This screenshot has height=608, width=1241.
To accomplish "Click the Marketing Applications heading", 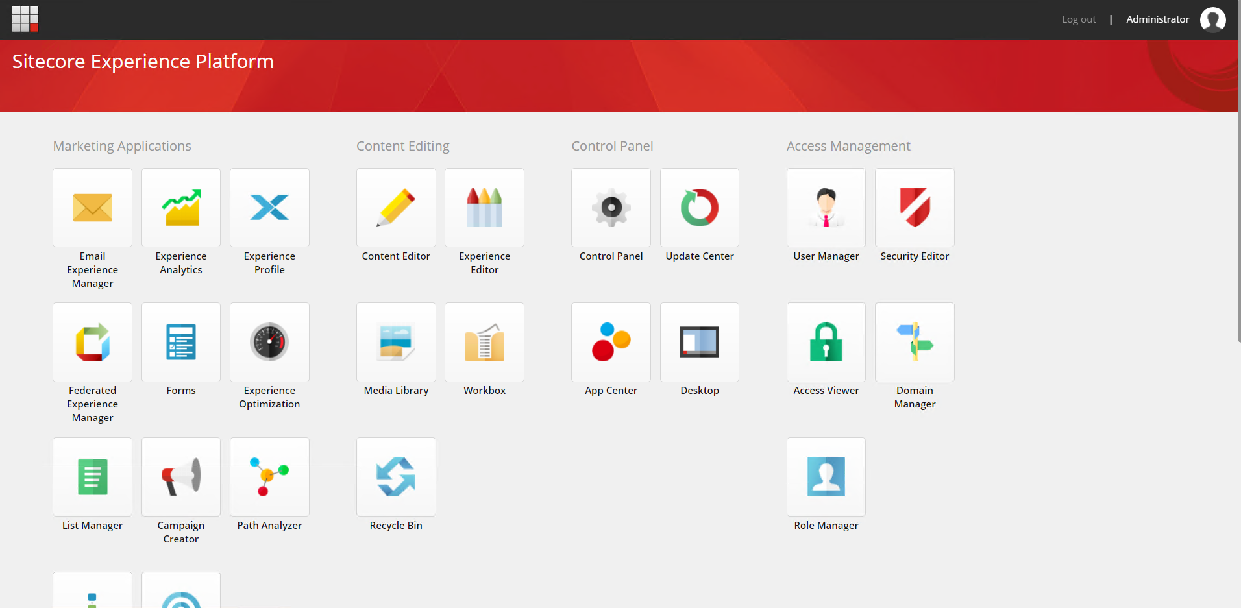I will click(122, 146).
